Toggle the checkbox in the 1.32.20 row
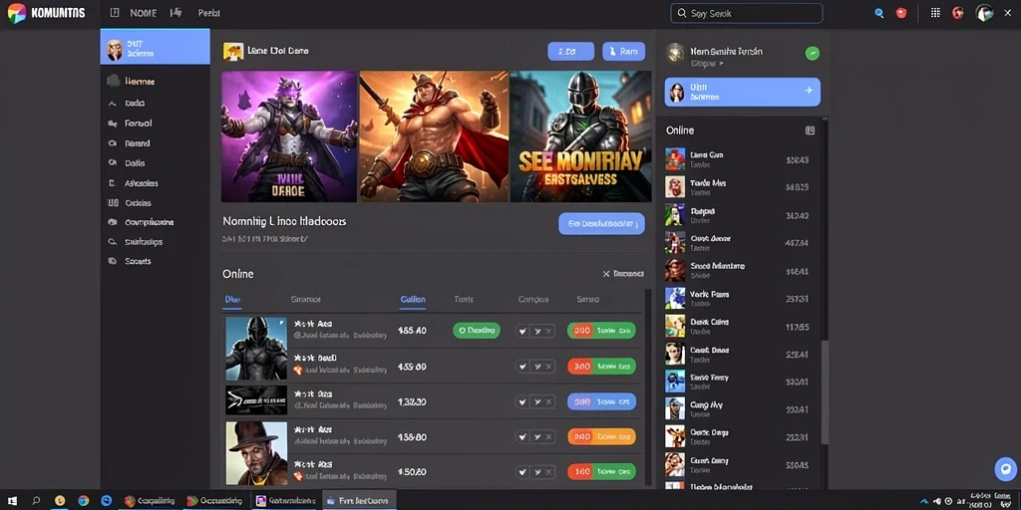The image size is (1021, 510). [x=522, y=402]
